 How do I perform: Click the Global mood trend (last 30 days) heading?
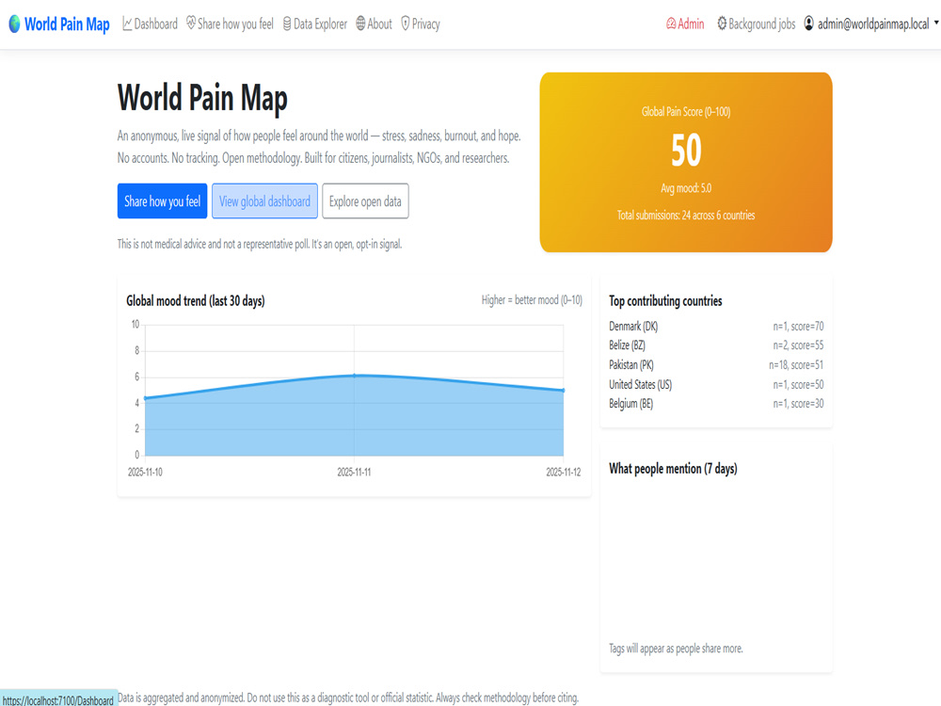(x=196, y=301)
